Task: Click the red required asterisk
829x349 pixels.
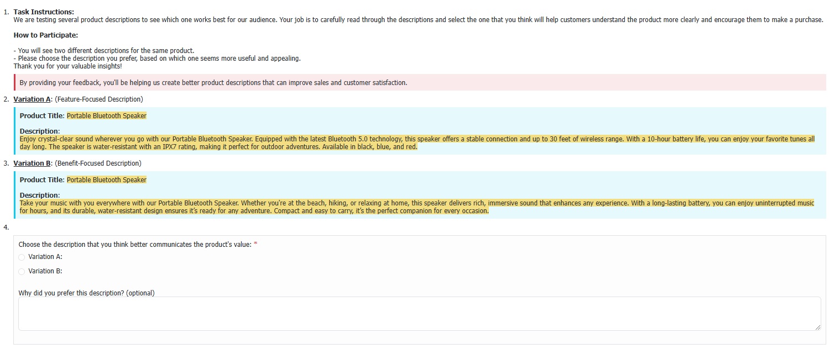Action: point(256,245)
